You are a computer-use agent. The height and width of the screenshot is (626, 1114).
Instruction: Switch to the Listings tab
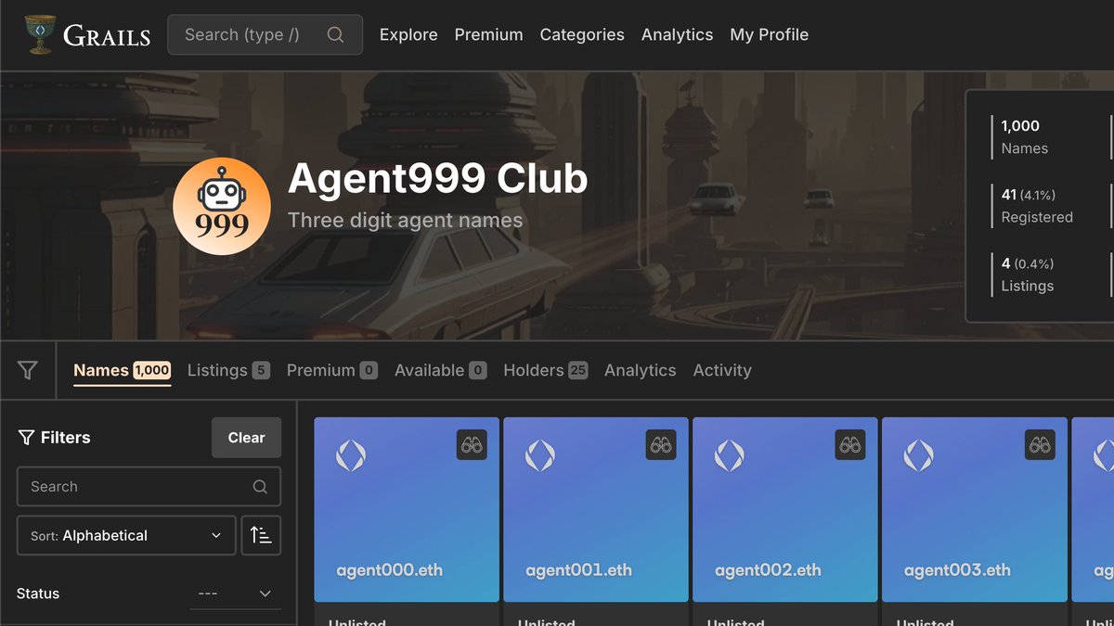click(228, 370)
